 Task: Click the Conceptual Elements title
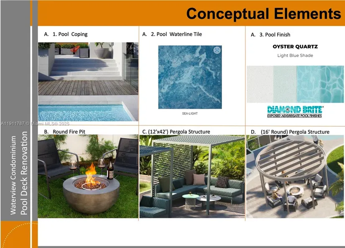coord(263,14)
